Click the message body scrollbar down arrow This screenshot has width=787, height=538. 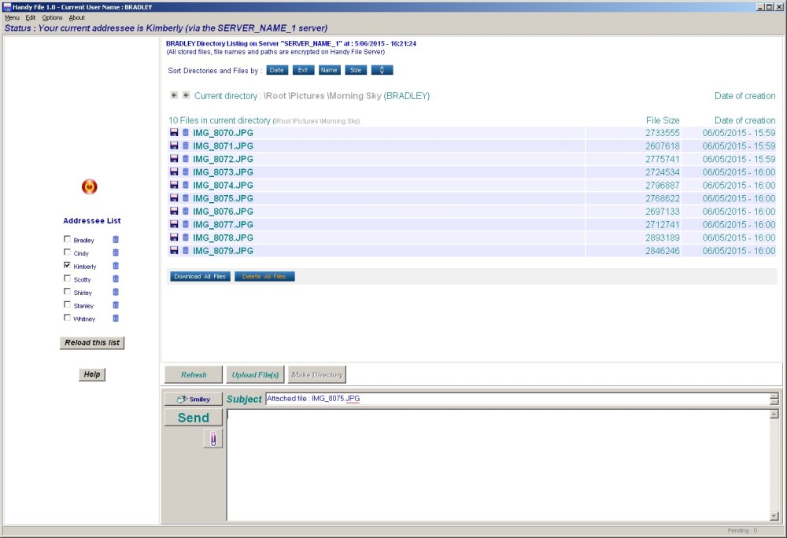click(774, 516)
